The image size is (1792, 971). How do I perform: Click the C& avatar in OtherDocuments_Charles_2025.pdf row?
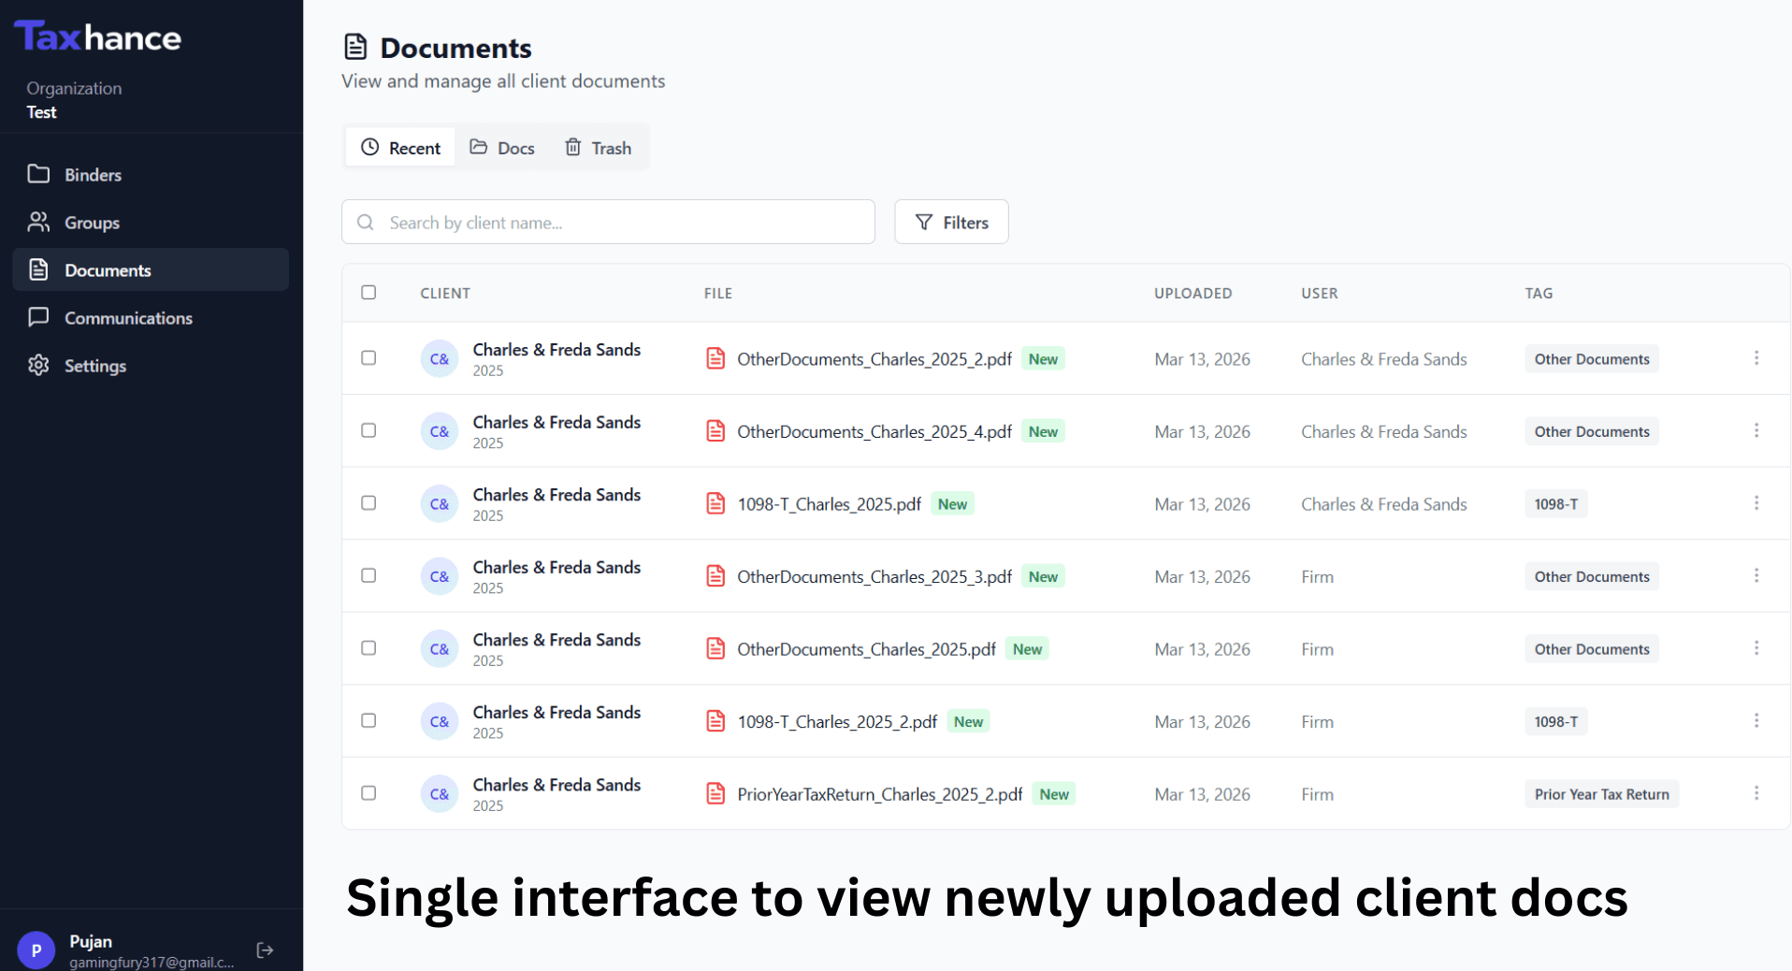440,648
